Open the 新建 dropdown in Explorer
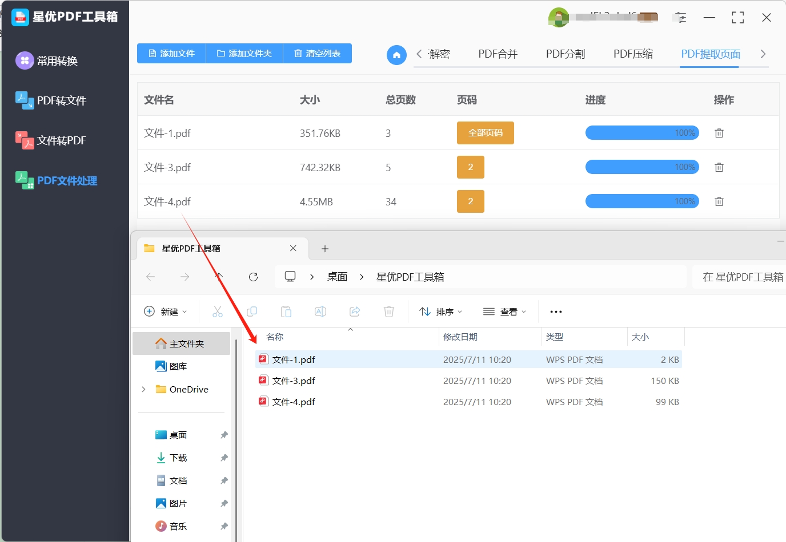This screenshot has width=786, height=542. click(x=165, y=312)
